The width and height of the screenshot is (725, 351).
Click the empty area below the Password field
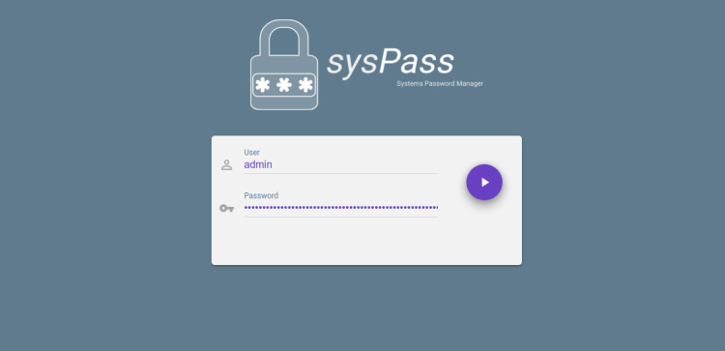coord(341,241)
